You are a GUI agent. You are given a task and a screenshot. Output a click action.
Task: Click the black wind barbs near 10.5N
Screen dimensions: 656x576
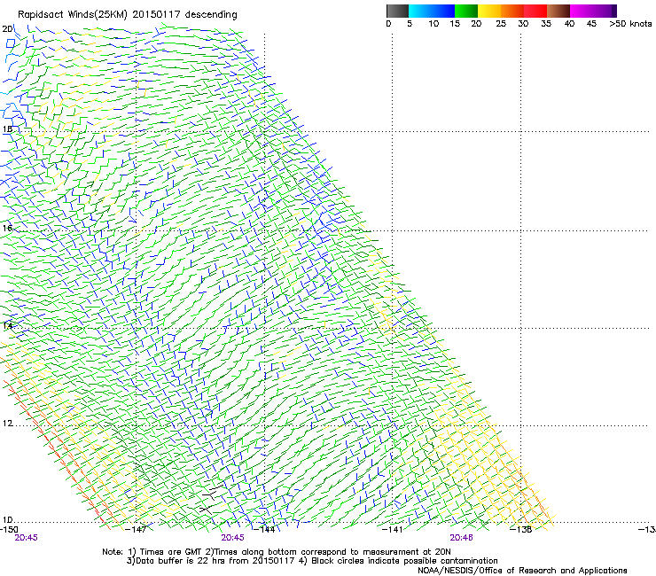pos(211,500)
